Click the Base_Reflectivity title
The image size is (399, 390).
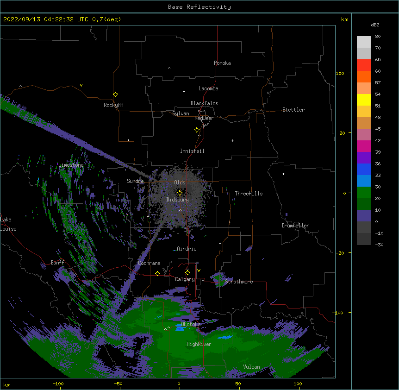(199, 7)
